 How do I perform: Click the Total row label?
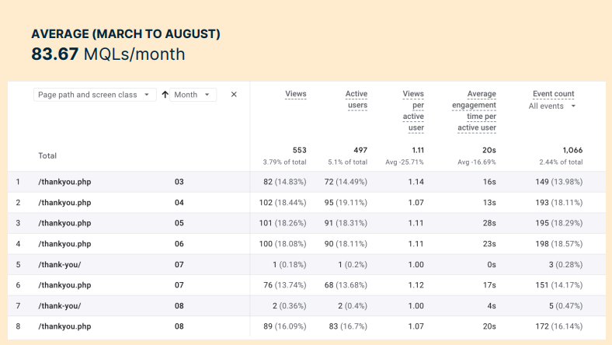47,155
